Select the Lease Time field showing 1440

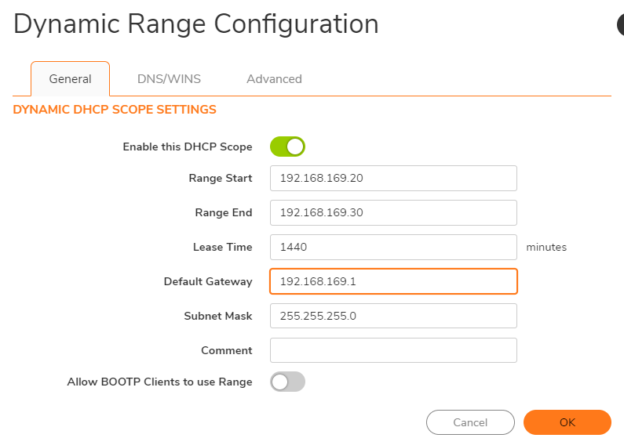click(392, 247)
